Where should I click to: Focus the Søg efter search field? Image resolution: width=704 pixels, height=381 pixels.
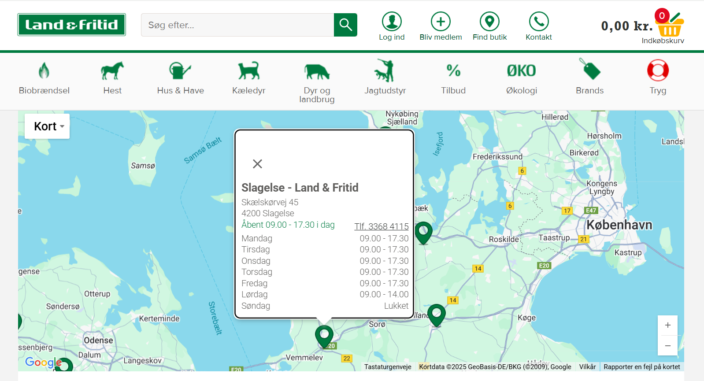(237, 25)
